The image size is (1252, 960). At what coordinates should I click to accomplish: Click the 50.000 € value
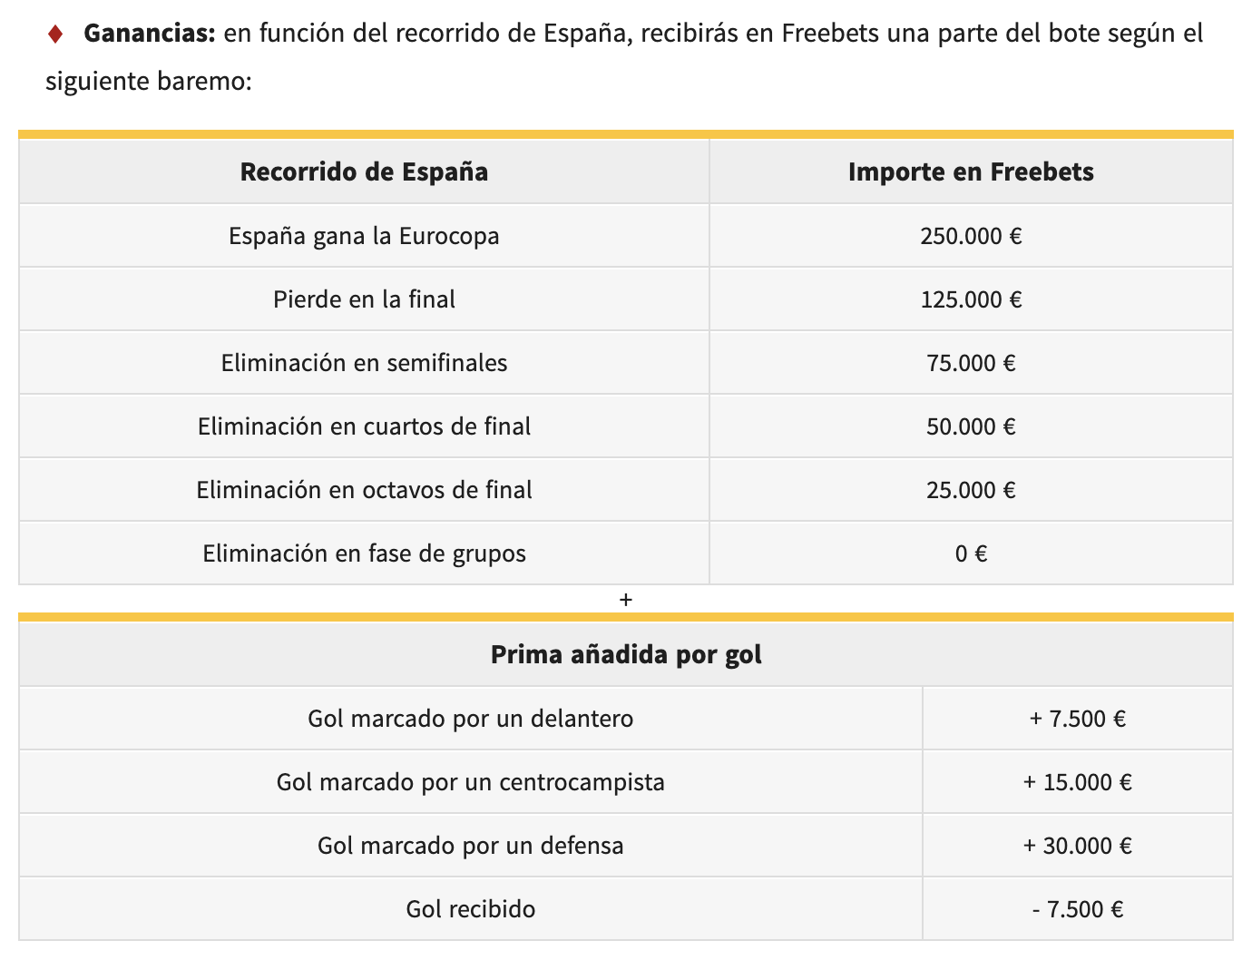[971, 426]
